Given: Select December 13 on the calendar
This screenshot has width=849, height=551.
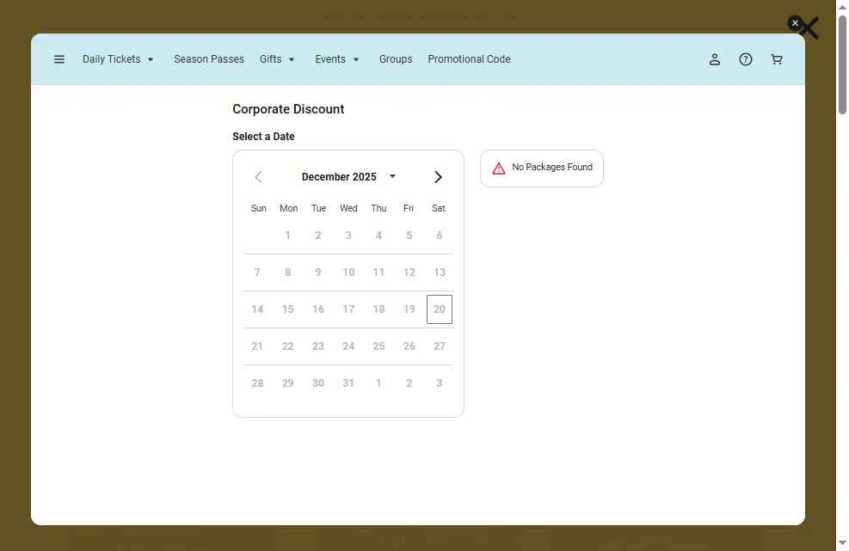Looking at the screenshot, I should (439, 272).
